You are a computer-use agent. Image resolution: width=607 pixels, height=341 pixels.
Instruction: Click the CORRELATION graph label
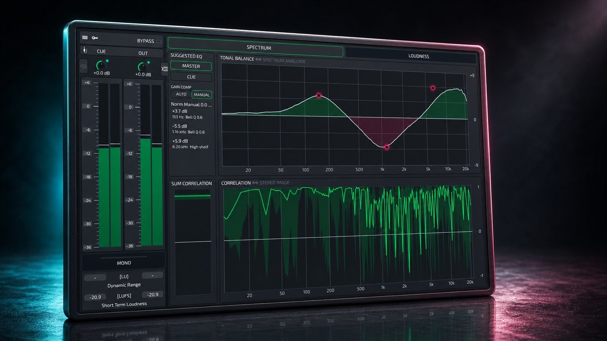(x=236, y=183)
